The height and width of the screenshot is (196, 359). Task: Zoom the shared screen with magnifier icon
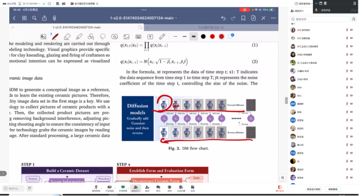point(283,178)
